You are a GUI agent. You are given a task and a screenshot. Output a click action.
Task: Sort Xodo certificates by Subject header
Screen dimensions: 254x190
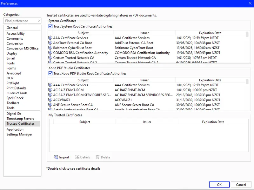83,80
